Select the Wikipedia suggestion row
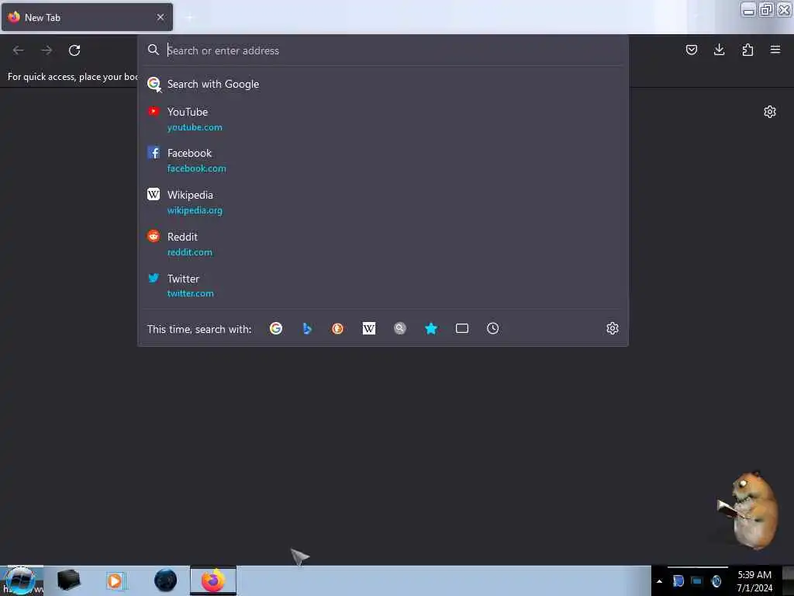This screenshot has height=596, width=794. pyautogui.click(x=383, y=203)
